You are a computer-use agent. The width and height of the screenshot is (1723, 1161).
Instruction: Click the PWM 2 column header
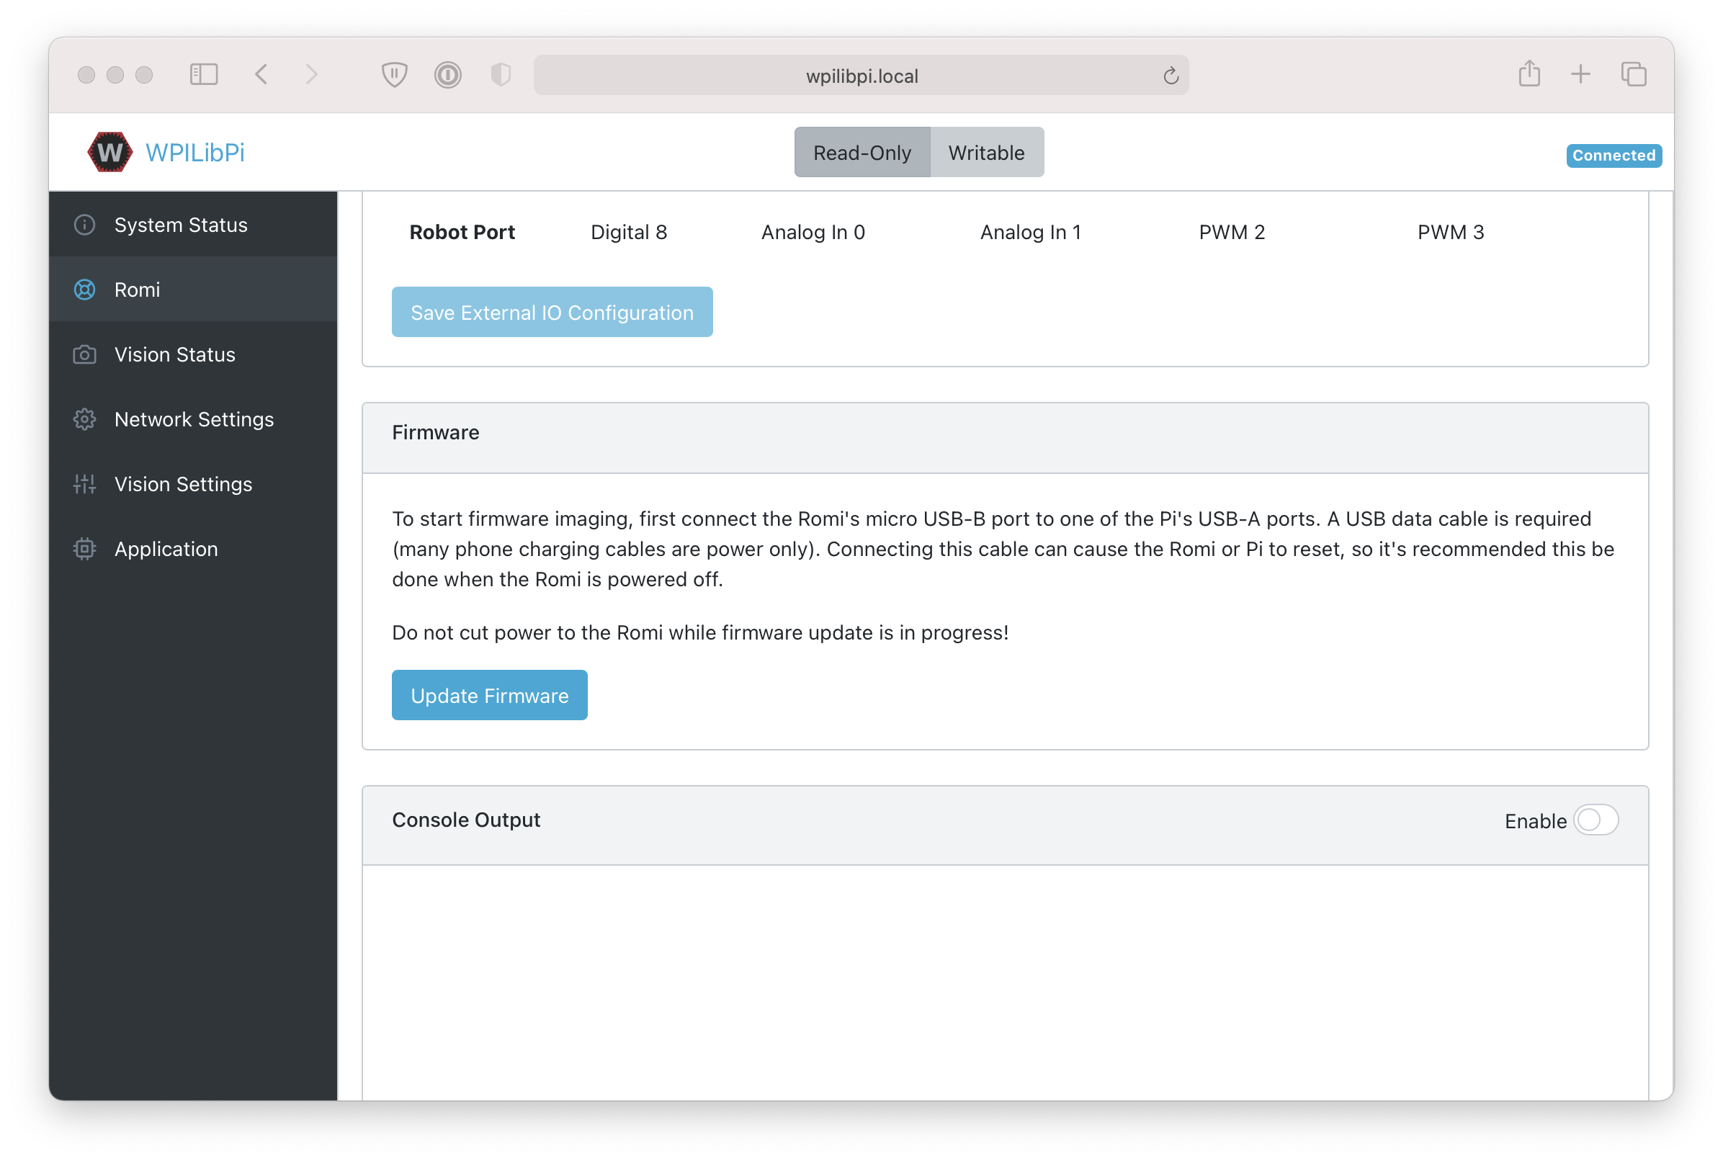(x=1233, y=232)
